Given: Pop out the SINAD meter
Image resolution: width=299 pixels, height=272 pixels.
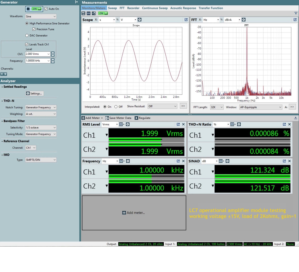Looking at the screenshot, I should (x=284, y=161).
